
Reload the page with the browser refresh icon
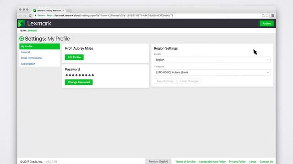point(30,15)
